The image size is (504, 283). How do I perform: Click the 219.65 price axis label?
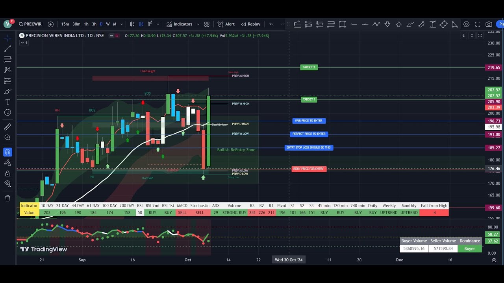click(494, 68)
